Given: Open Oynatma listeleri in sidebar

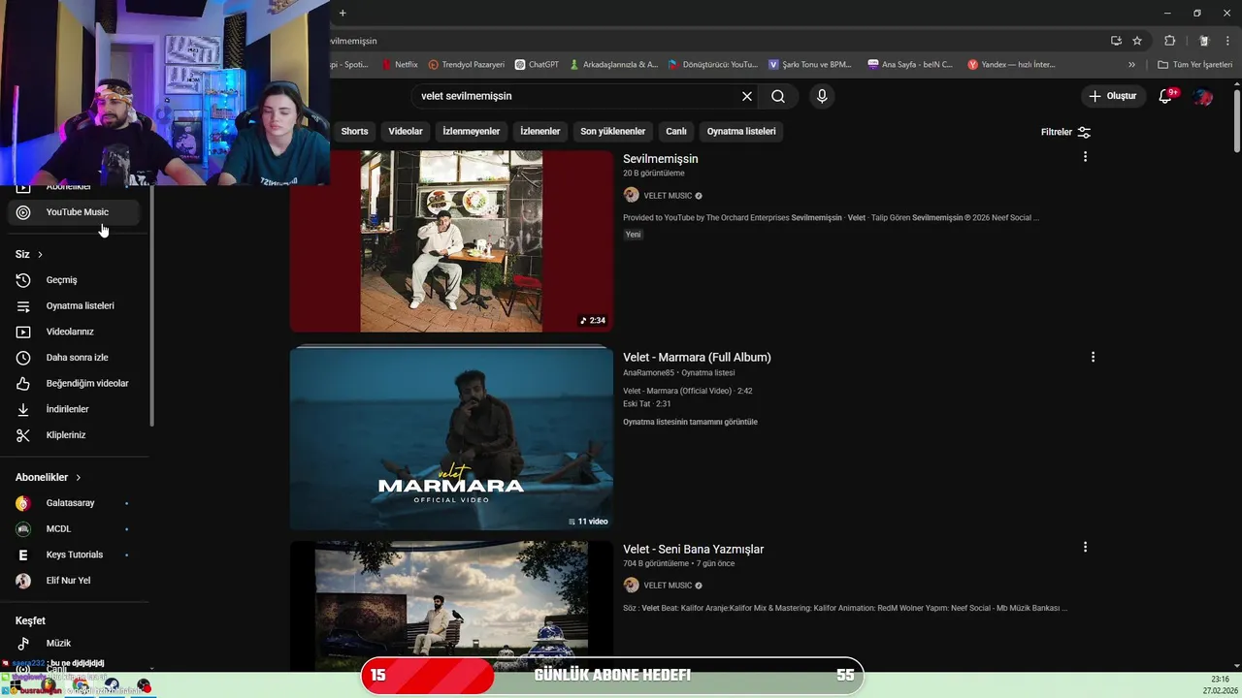Looking at the screenshot, I should (74, 305).
